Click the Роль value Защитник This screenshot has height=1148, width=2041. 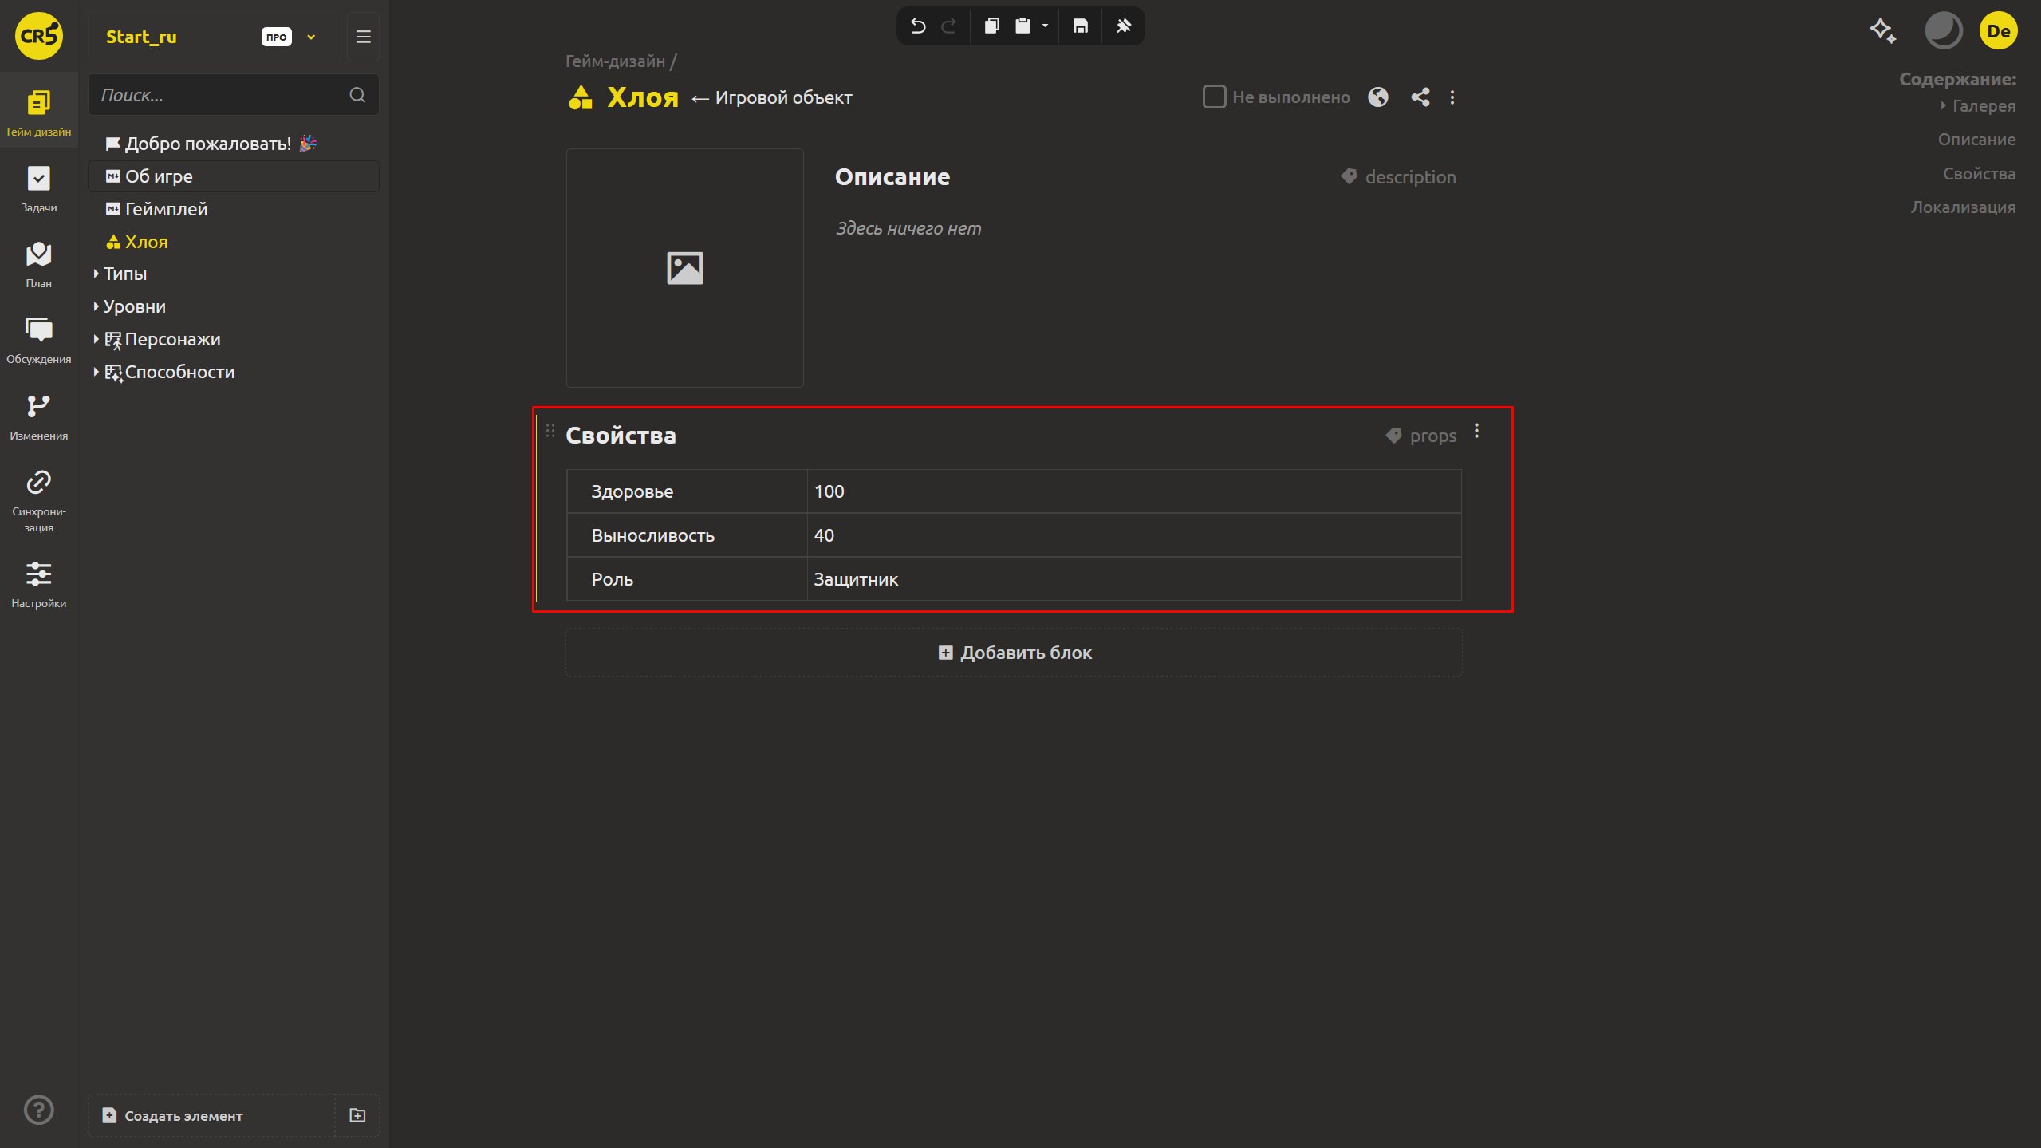(1133, 579)
